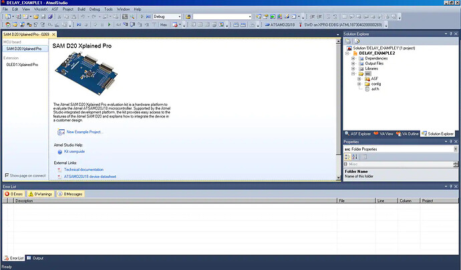Open ATSAMD20J18 device datasheet link
Viewport: 461px width, 270px height.
pos(90,177)
